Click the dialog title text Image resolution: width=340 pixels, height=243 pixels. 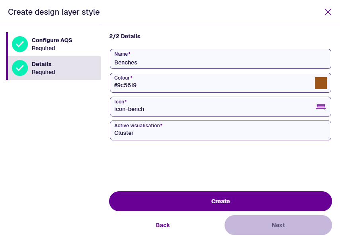click(x=54, y=12)
